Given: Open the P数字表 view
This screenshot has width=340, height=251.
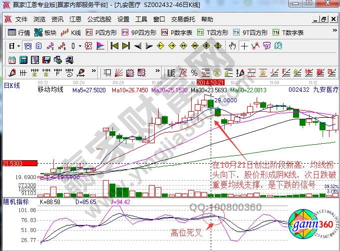Looking at the screenshot, I should point(177,33).
